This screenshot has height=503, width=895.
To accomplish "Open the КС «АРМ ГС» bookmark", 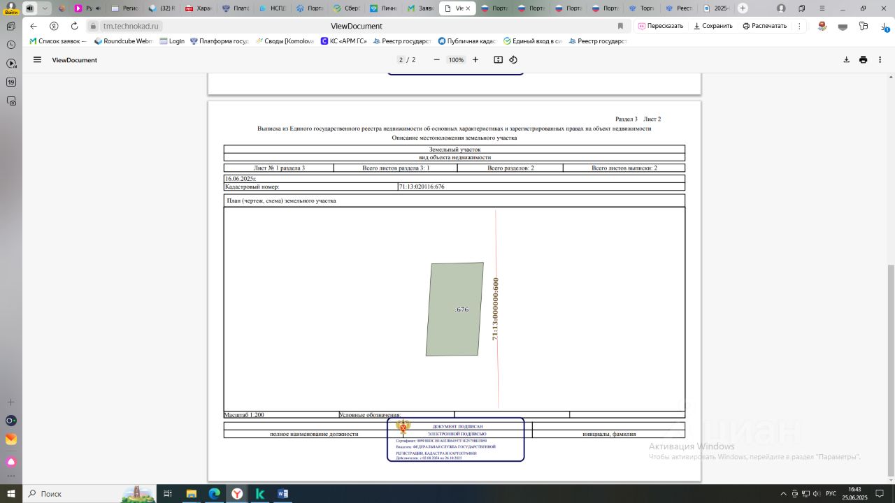I will [343, 41].
